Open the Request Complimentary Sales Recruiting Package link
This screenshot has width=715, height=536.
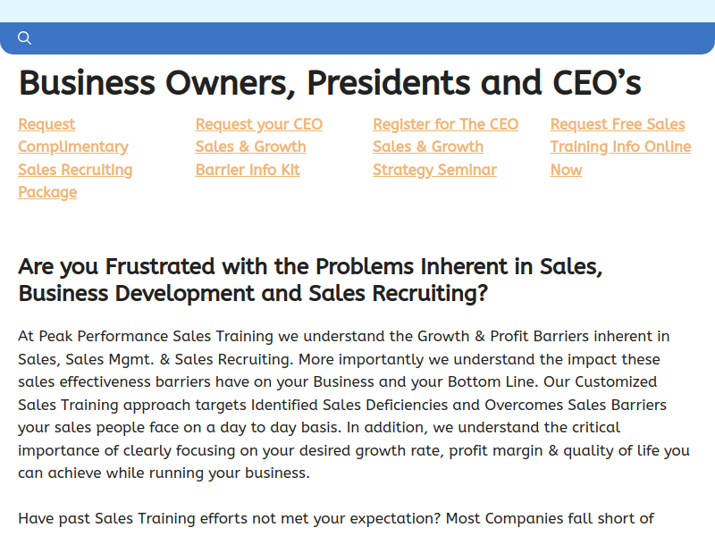click(75, 158)
